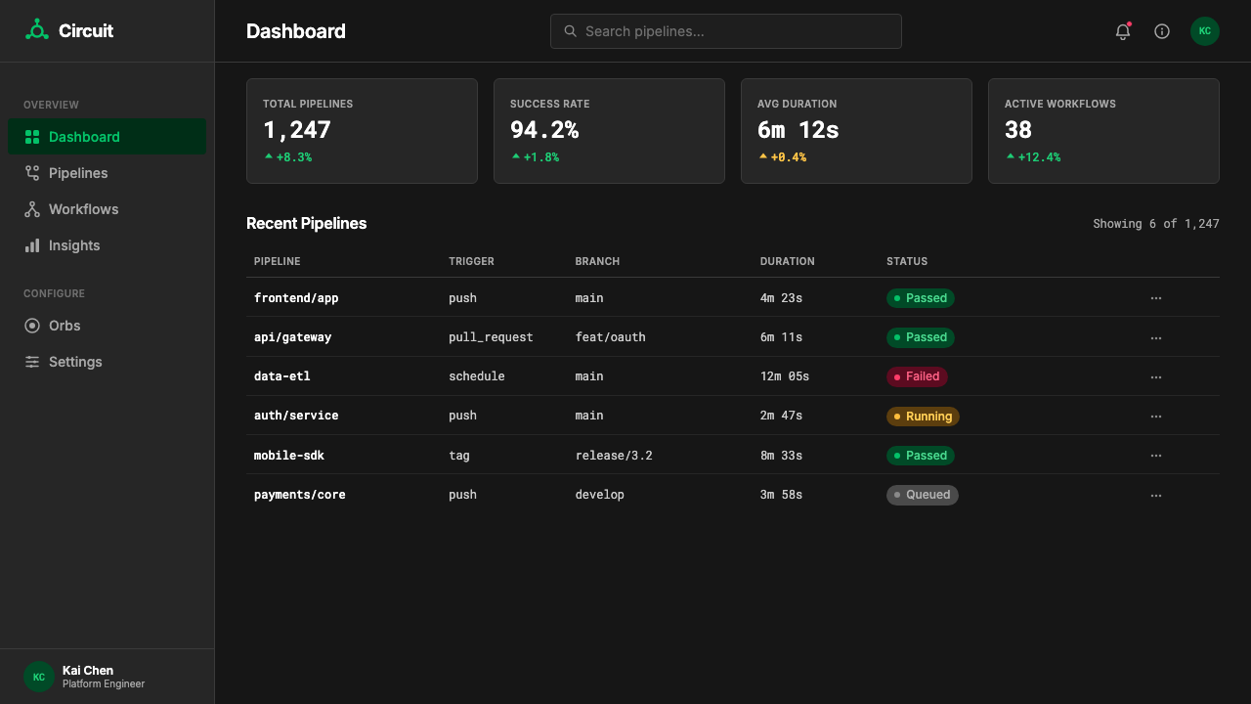
Task: Click the release/3.2 branch cell
Action: tap(614, 455)
